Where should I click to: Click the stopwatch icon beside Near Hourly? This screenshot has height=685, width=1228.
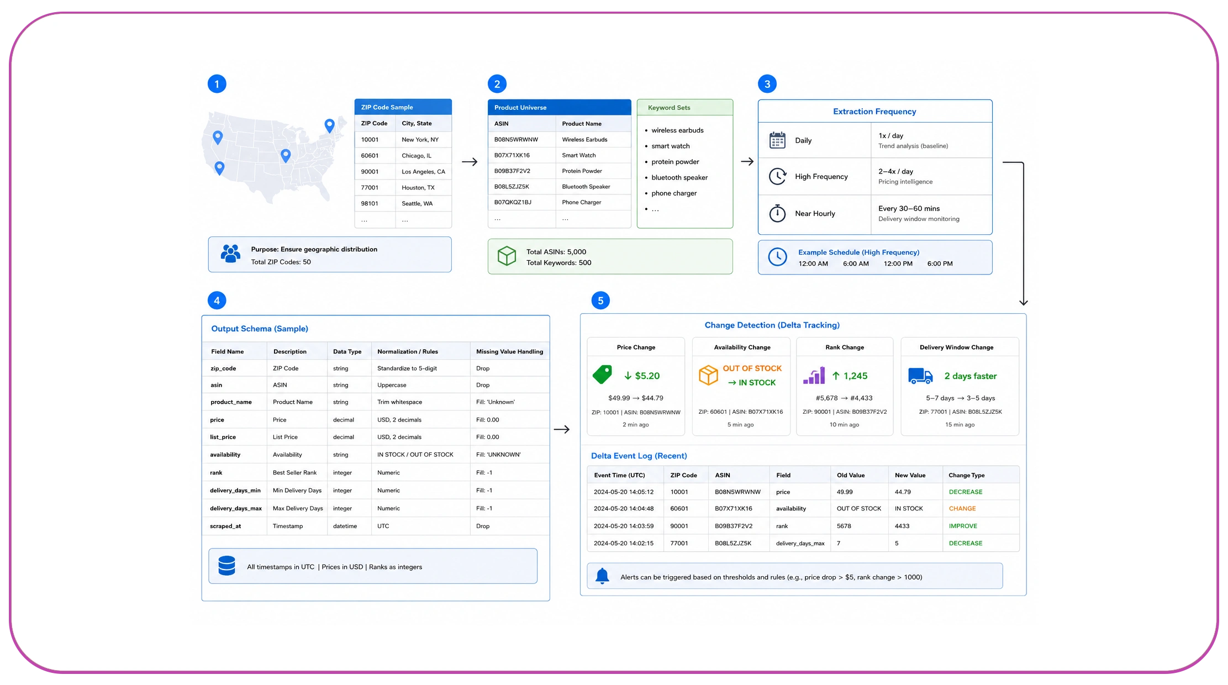tap(777, 213)
